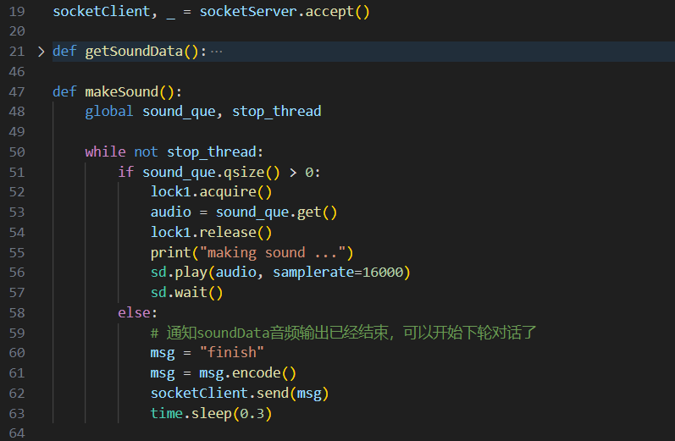Click the collapsed code ellipsis after getSoundData
The height and width of the screenshot is (441, 675).
coord(217,51)
